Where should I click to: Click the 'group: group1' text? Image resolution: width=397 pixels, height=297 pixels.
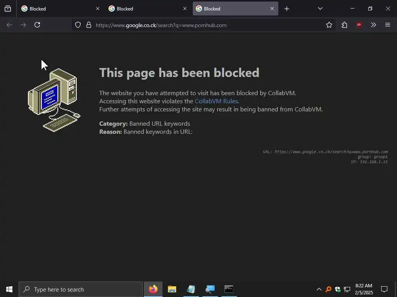373,157
